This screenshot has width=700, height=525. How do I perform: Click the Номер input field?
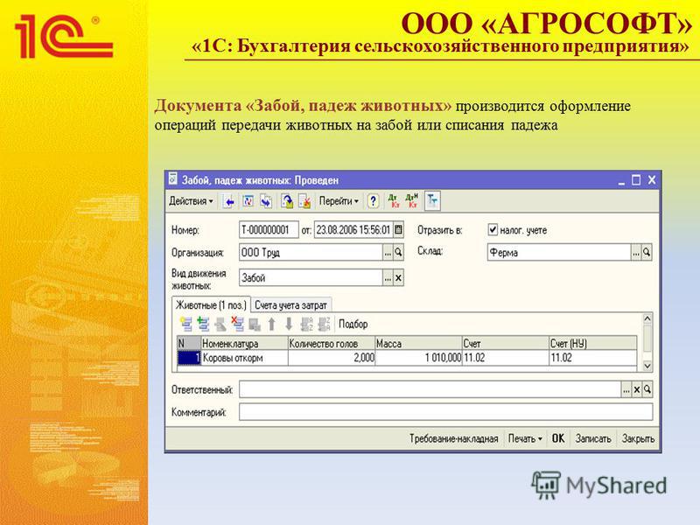pyautogui.click(x=269, y=230)
